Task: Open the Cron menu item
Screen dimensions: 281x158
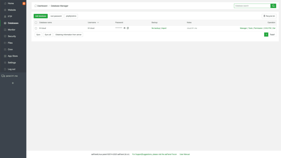Action: click(10, 49)
